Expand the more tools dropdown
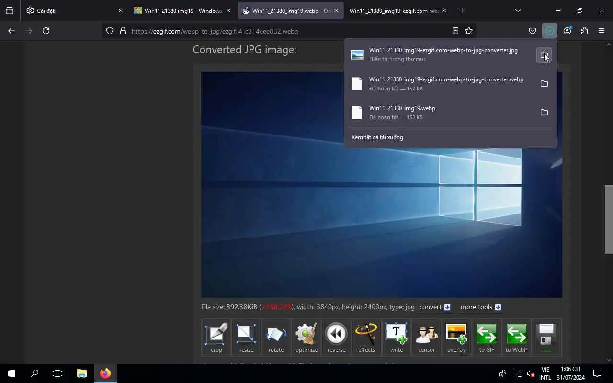This screenshot has width=613, height=383. tap(481, 307)
